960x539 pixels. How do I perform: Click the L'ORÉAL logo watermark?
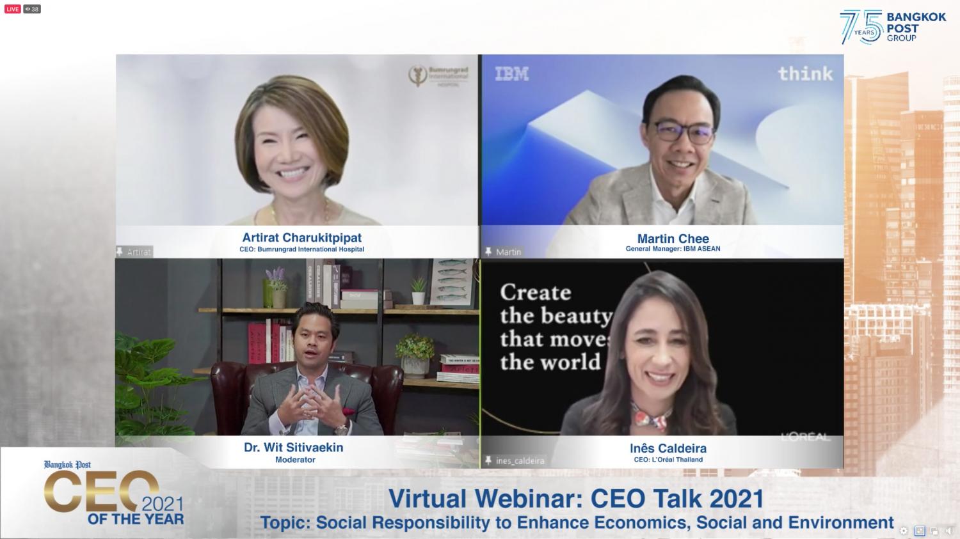coord(805,437)
